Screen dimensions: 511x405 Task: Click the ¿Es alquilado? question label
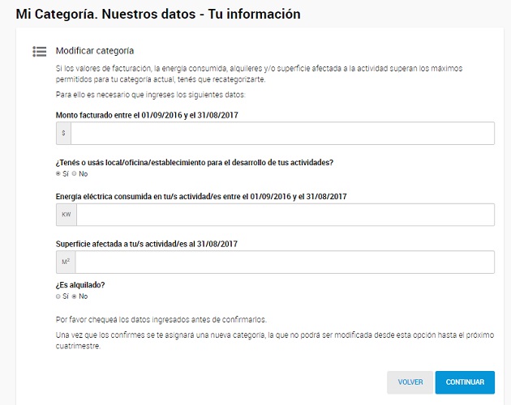click(x=81, y=284)
